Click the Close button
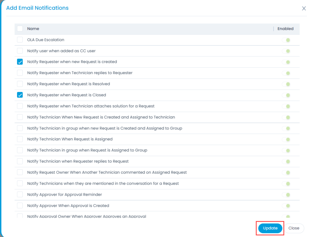 (294, 228)
